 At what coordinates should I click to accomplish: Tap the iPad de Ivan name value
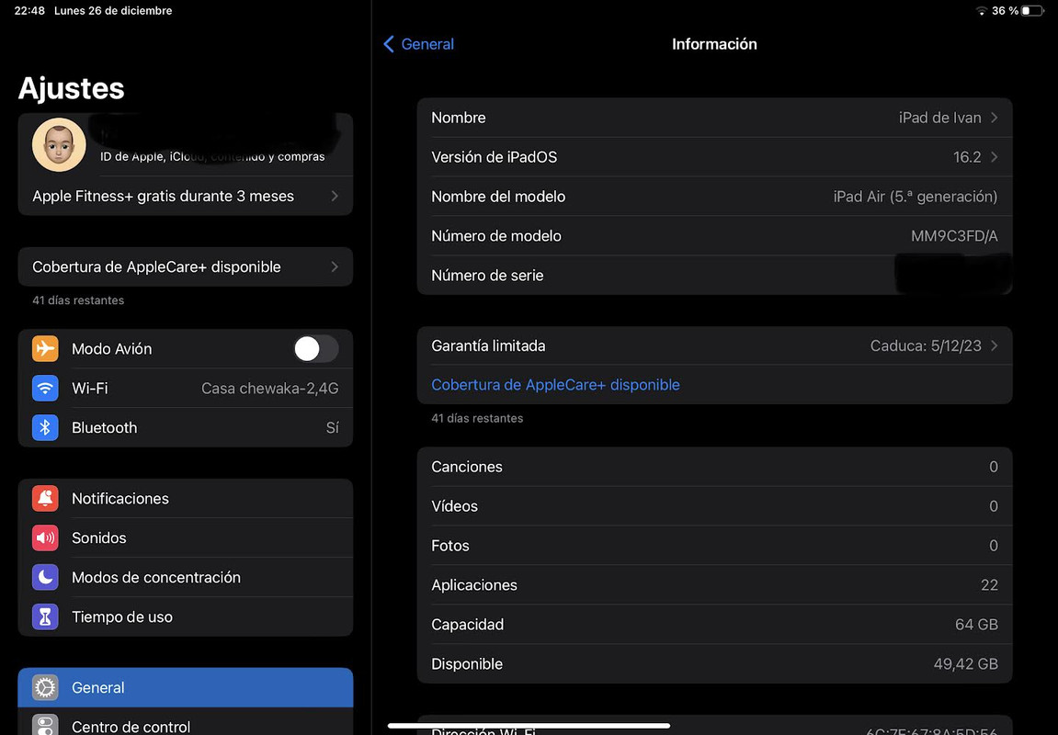click(x=940, y=118)
